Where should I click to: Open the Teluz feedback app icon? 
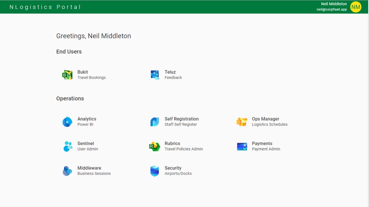(x=155, y=75)
